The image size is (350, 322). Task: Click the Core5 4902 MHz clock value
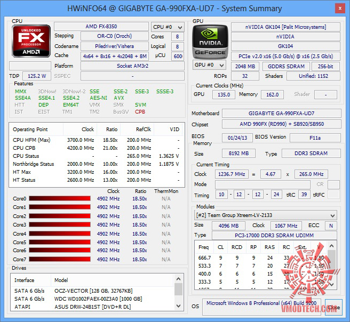click(108, 242)
